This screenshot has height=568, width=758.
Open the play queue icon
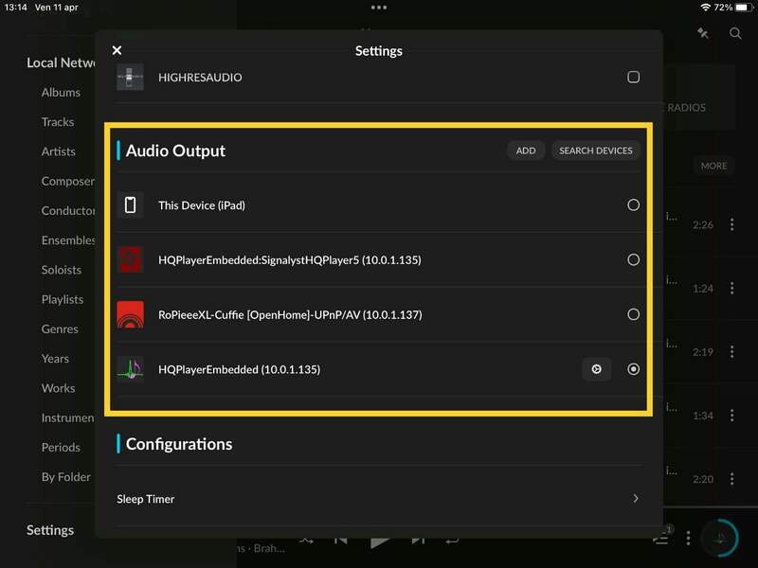tap(660, 537)
